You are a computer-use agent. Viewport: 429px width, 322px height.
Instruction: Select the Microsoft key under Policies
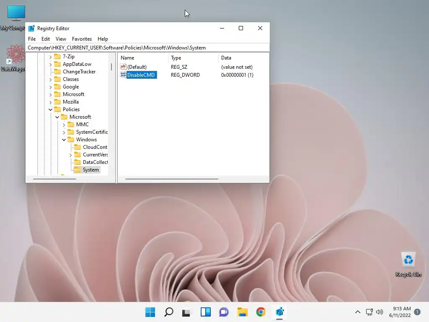tap(80, 117)
